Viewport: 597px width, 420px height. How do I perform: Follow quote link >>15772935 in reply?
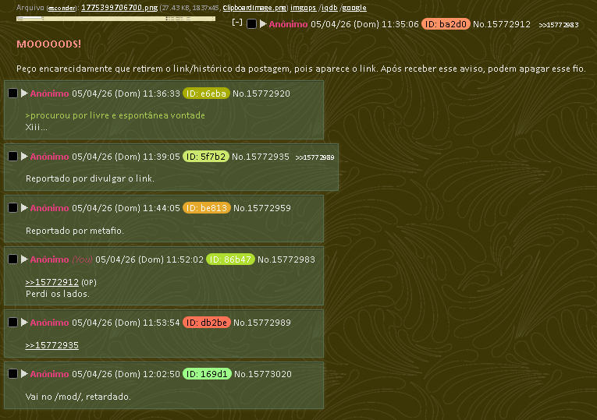click(52, 345)
